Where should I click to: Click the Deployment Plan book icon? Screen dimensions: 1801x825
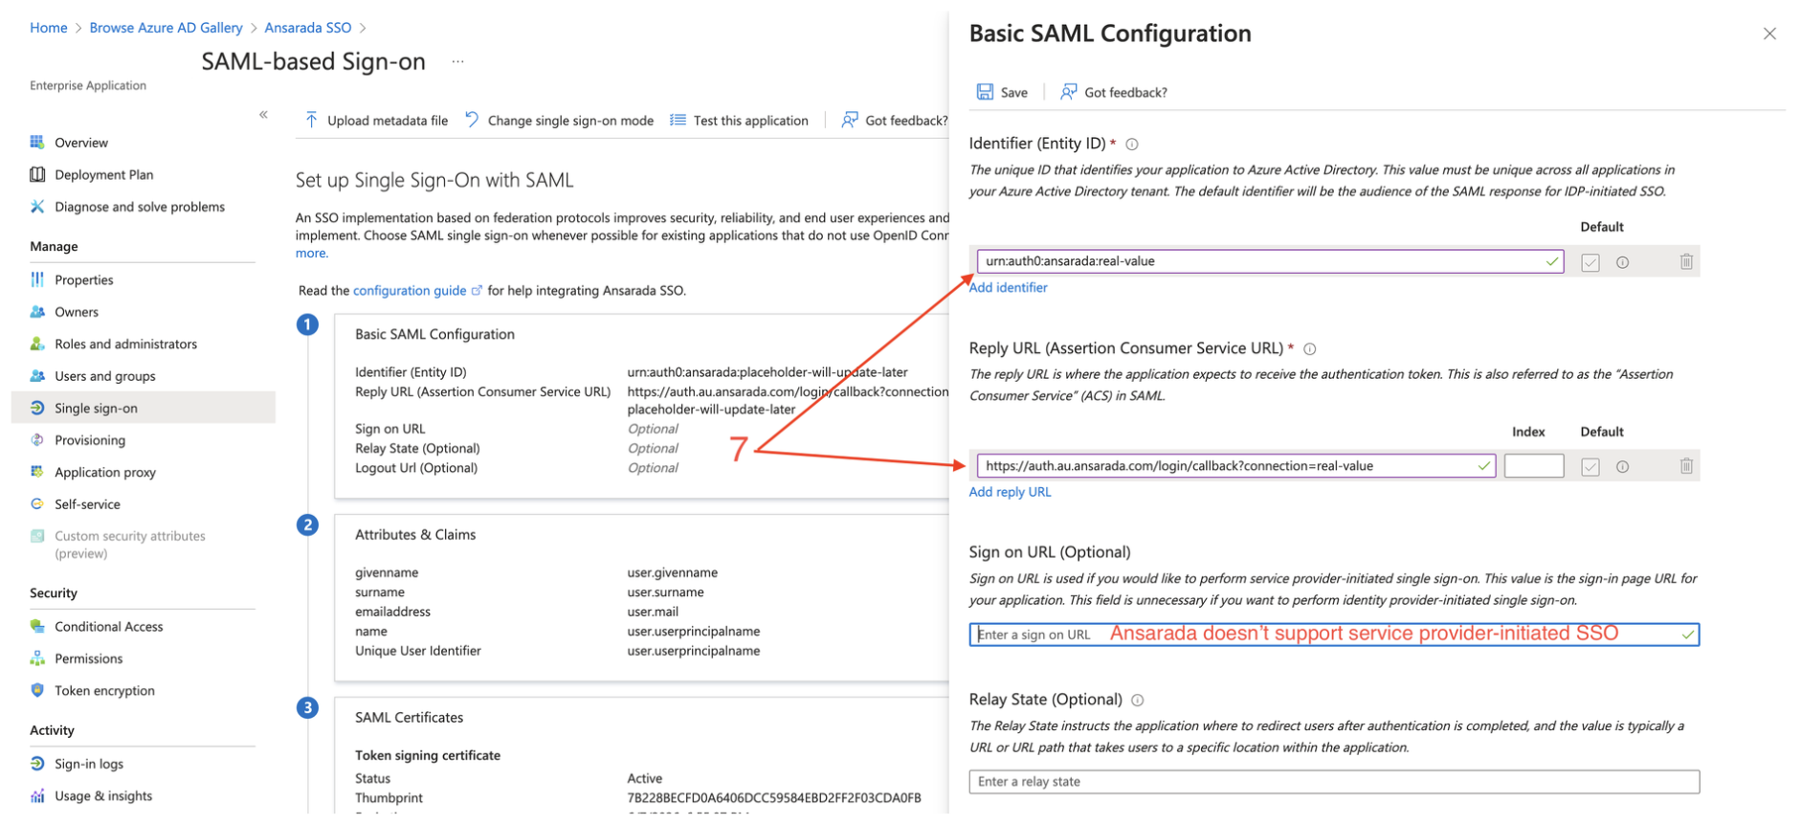[x=37, y=174]
